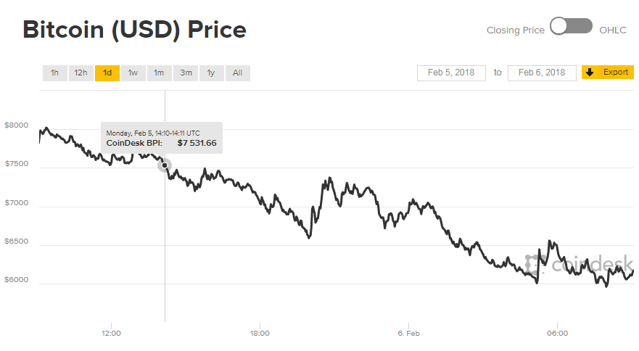Screen dimensions: 639x351
Task: Click the highlighted data point on the chart
Action: [x=165, y=165]
